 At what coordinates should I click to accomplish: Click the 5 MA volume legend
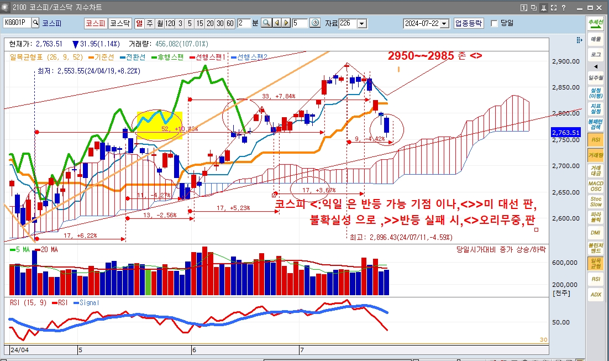19,249
